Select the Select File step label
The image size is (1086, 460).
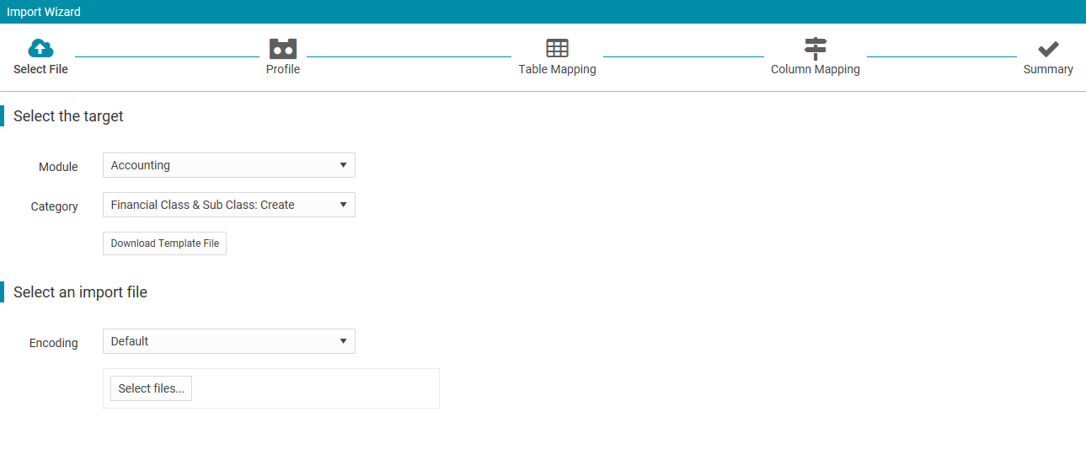[40, 69]
